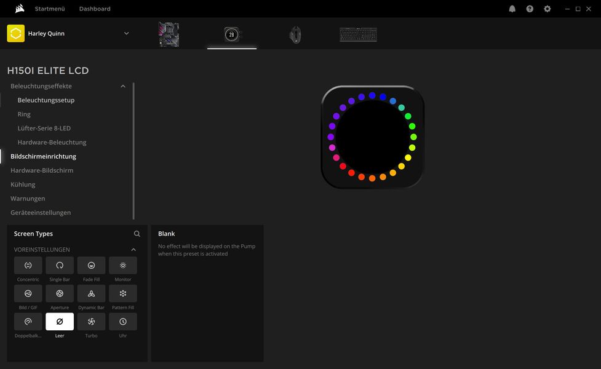This screenshot has height=369, width=601.
Task: Click the Corsair sails logo
Action: coord(20,9)
